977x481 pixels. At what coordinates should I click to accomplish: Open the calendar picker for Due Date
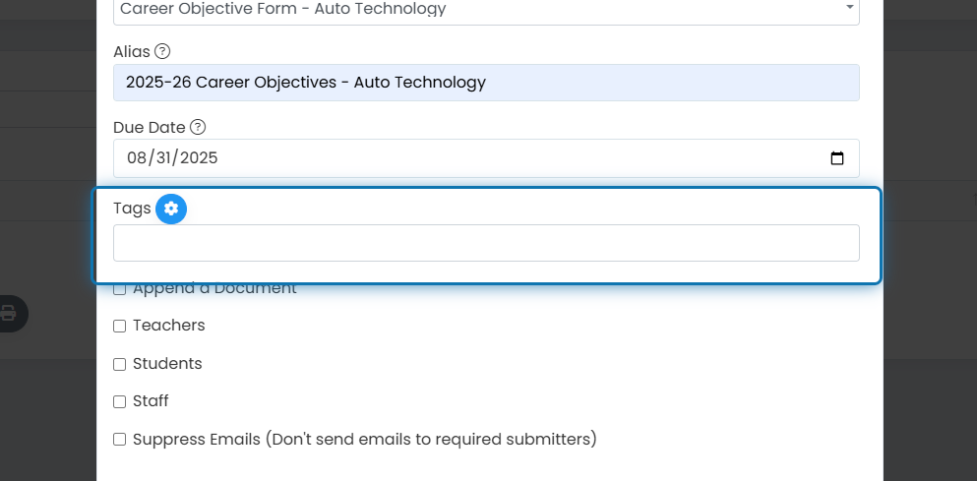pyautogui.click(x=837, y=158)
